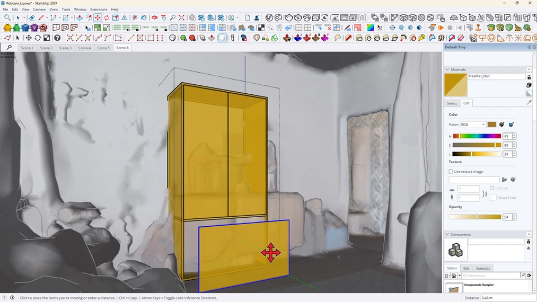This screenshot has width=537, height=302.
Task: Switch to Scena 1 tab
Action: point(27,48)
